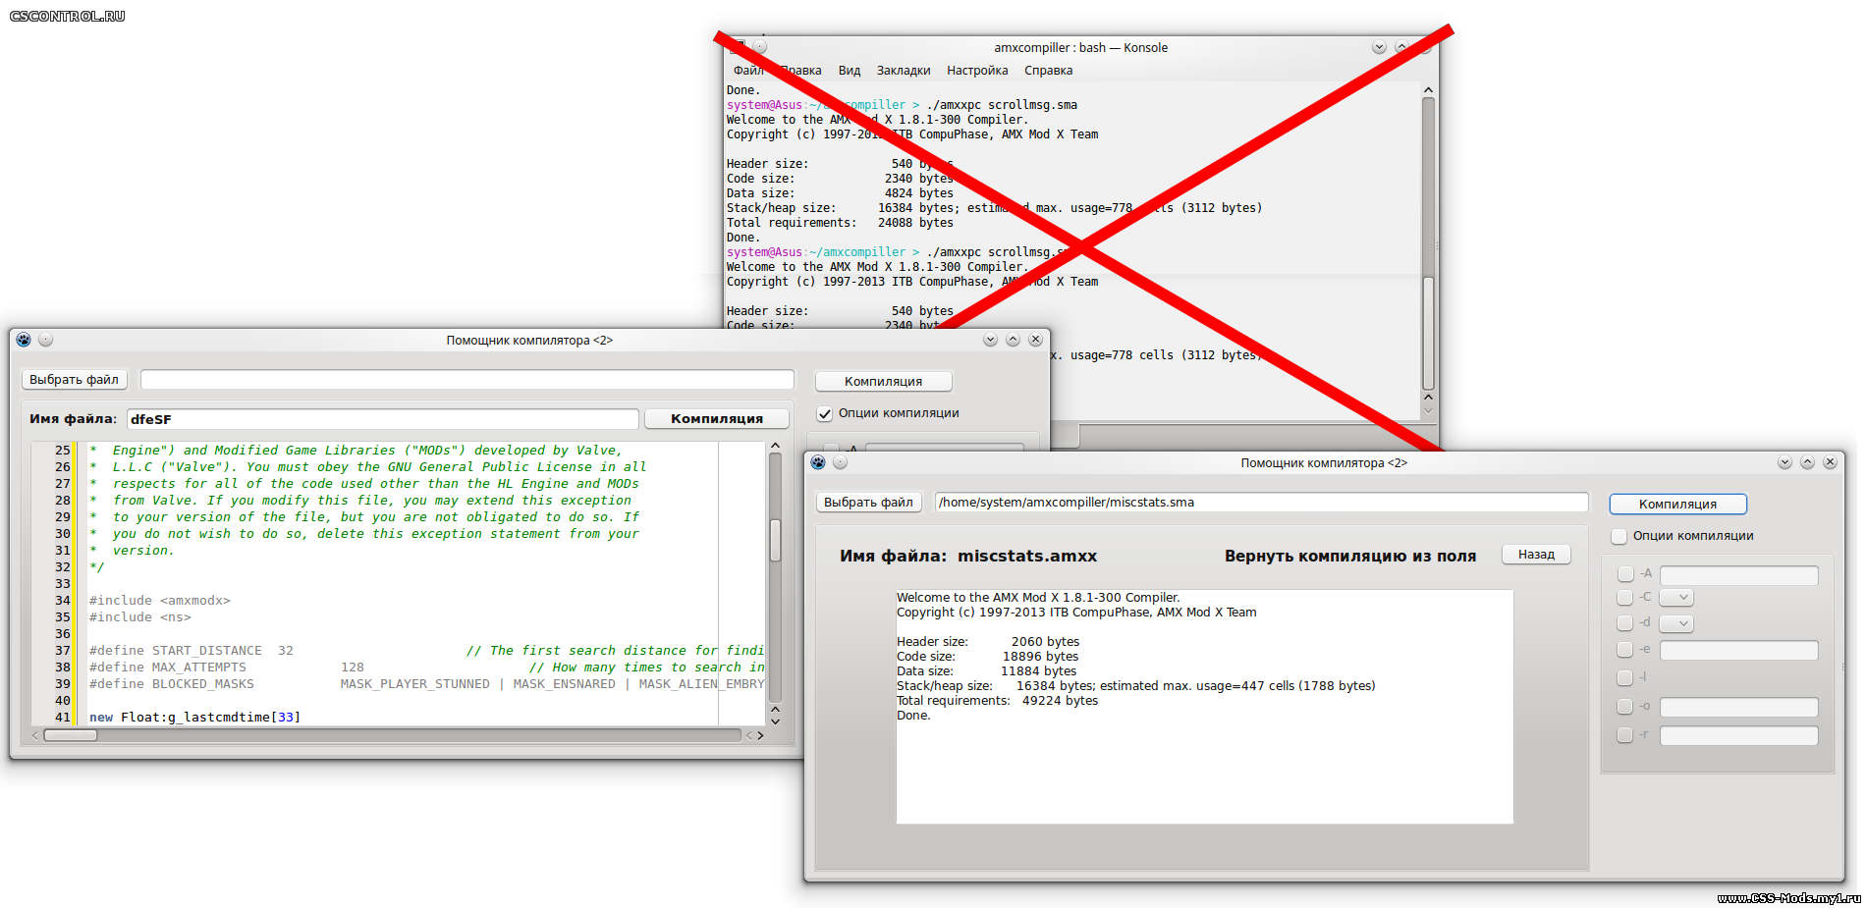Image resolution: width=1866 pixels, height=908 pixels.
Task: Close the code editor compiler helper window
Action: point(1035,340)
